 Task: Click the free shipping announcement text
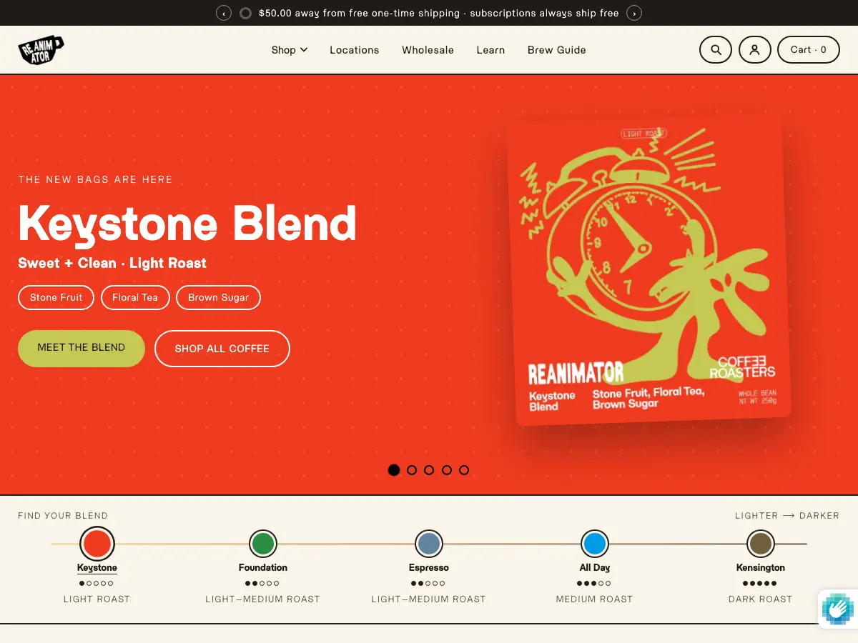coord(438,13)
